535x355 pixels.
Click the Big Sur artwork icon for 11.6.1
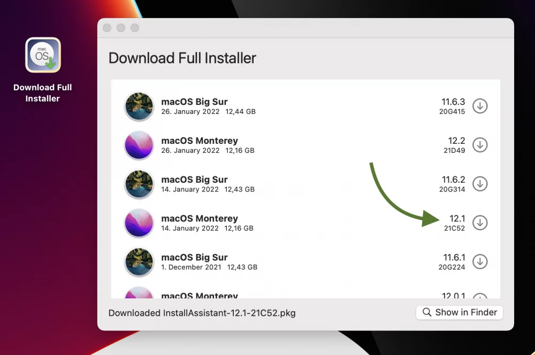139,261
